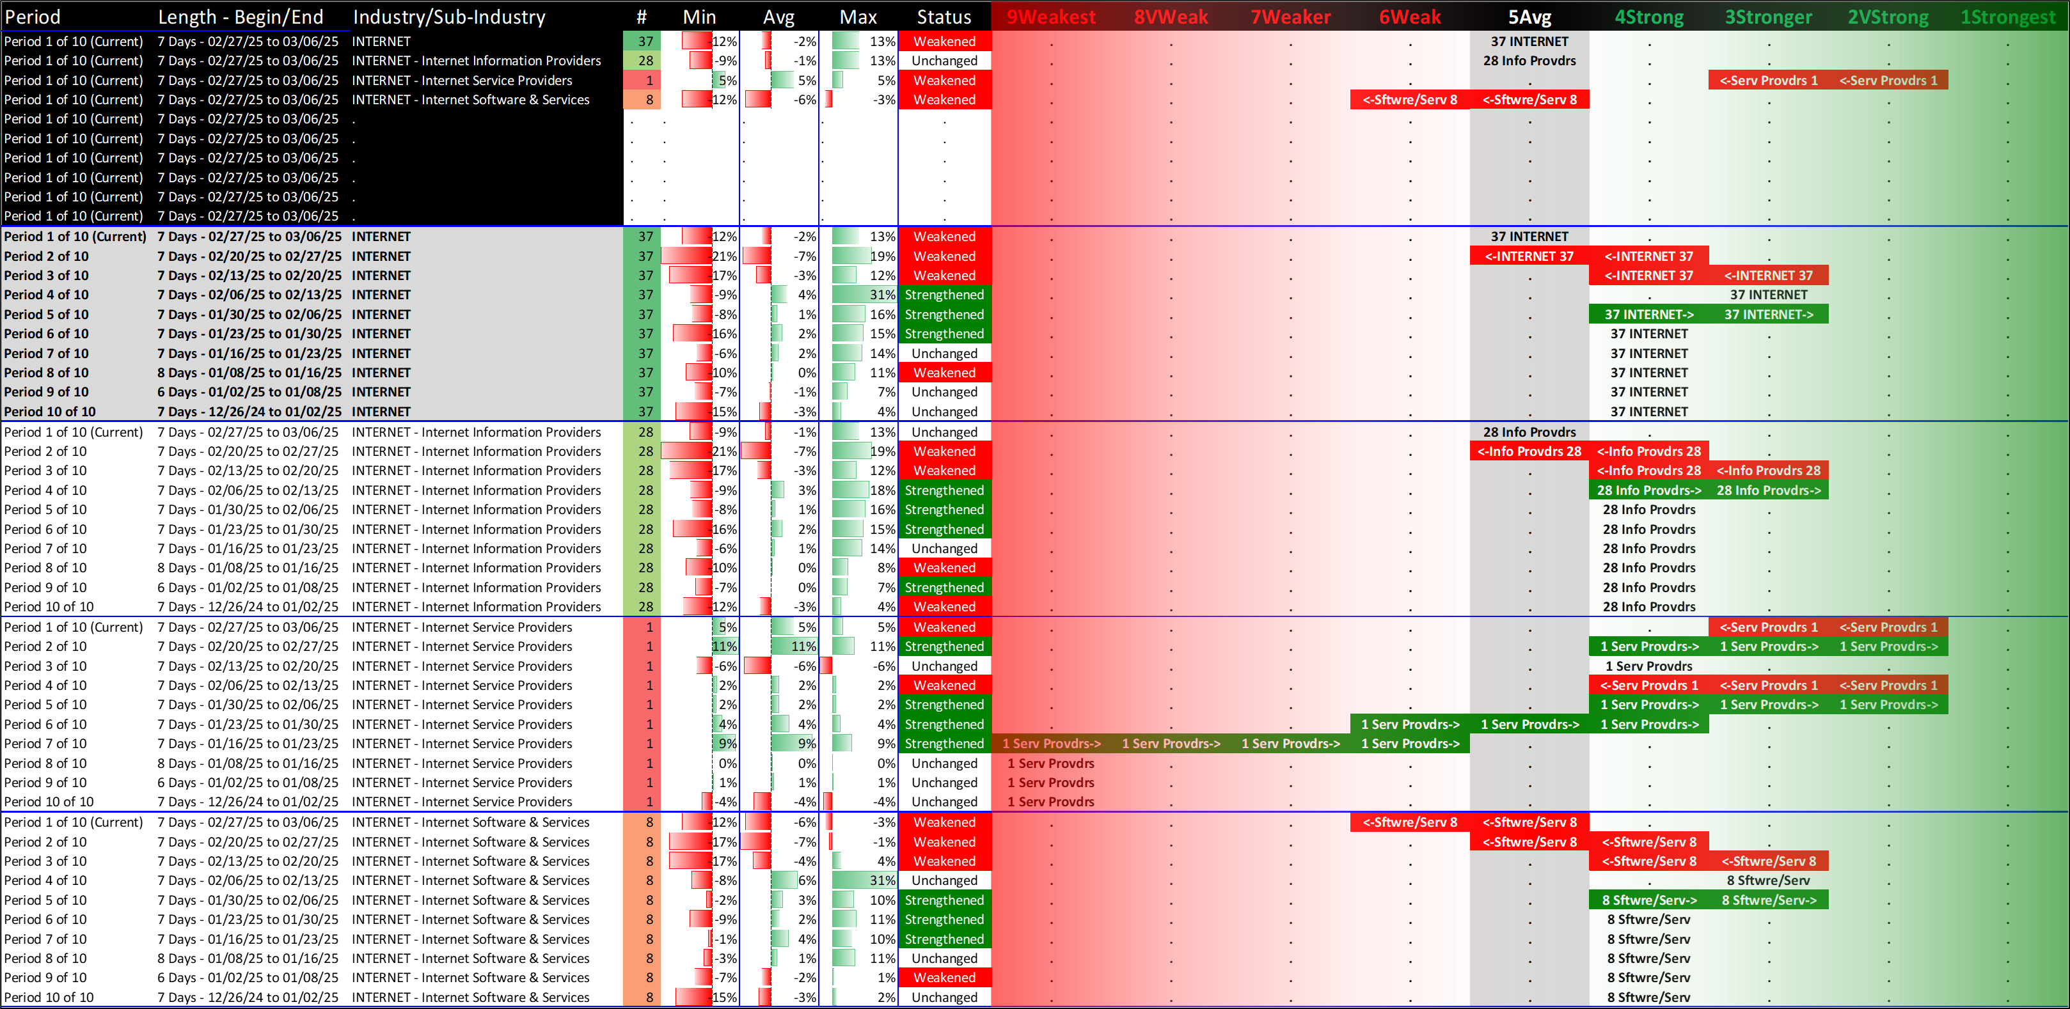Click the 1Strongest rating column header
This screenshot has width=2070, height=1009.
click(2007, 17)
